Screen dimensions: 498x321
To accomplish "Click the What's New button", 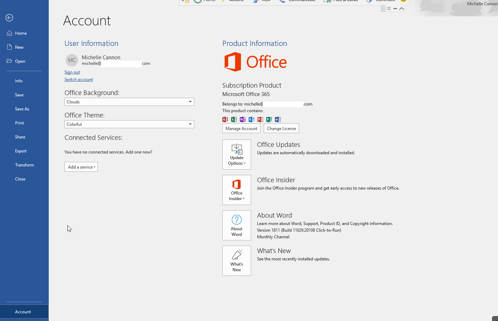I will (237, 261).
